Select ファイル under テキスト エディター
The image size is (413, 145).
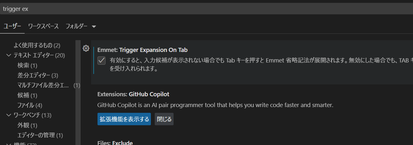click(30, 105)
